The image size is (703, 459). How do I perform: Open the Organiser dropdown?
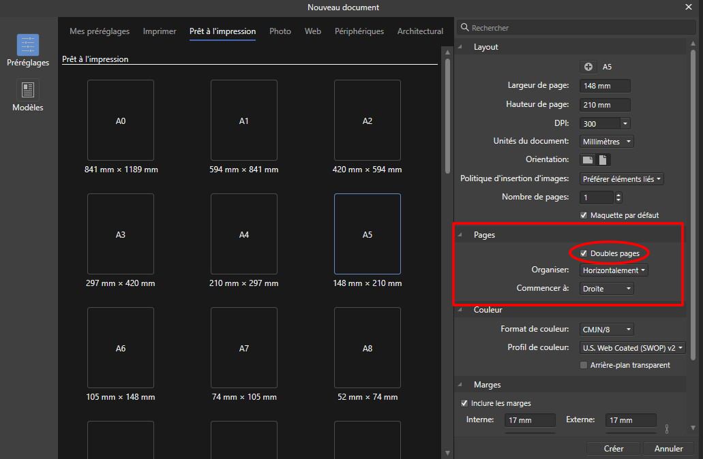(614, 270)
